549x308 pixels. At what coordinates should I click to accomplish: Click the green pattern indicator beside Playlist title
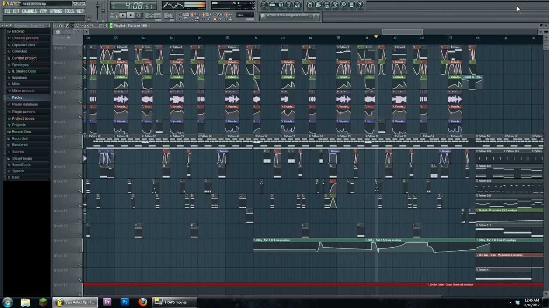click(x=111, y=26)
